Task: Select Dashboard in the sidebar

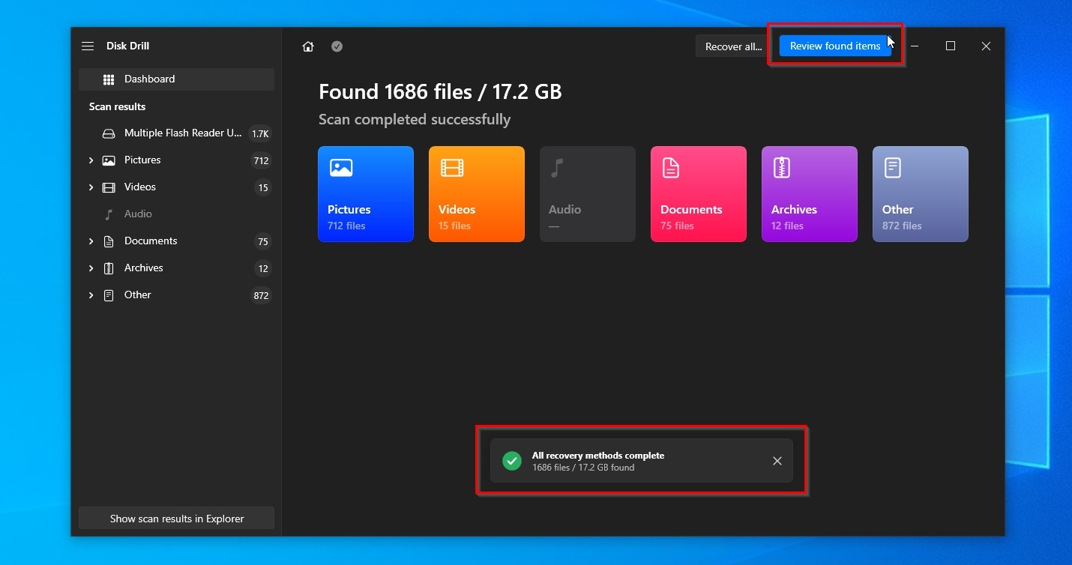Action: (176, 79)
